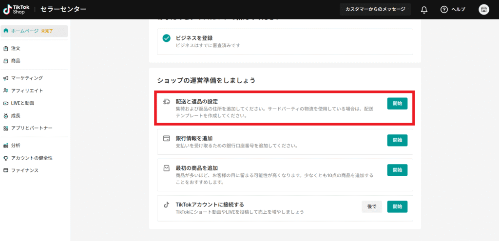Screen dimensions: 499x241
Task: Click the TikTokにショート動画やLIVEを投稿 description
Action: (240, 212)
